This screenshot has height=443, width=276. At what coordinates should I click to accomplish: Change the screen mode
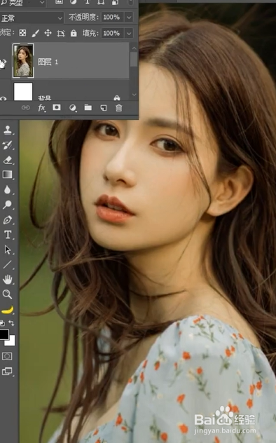coord(7,372)
